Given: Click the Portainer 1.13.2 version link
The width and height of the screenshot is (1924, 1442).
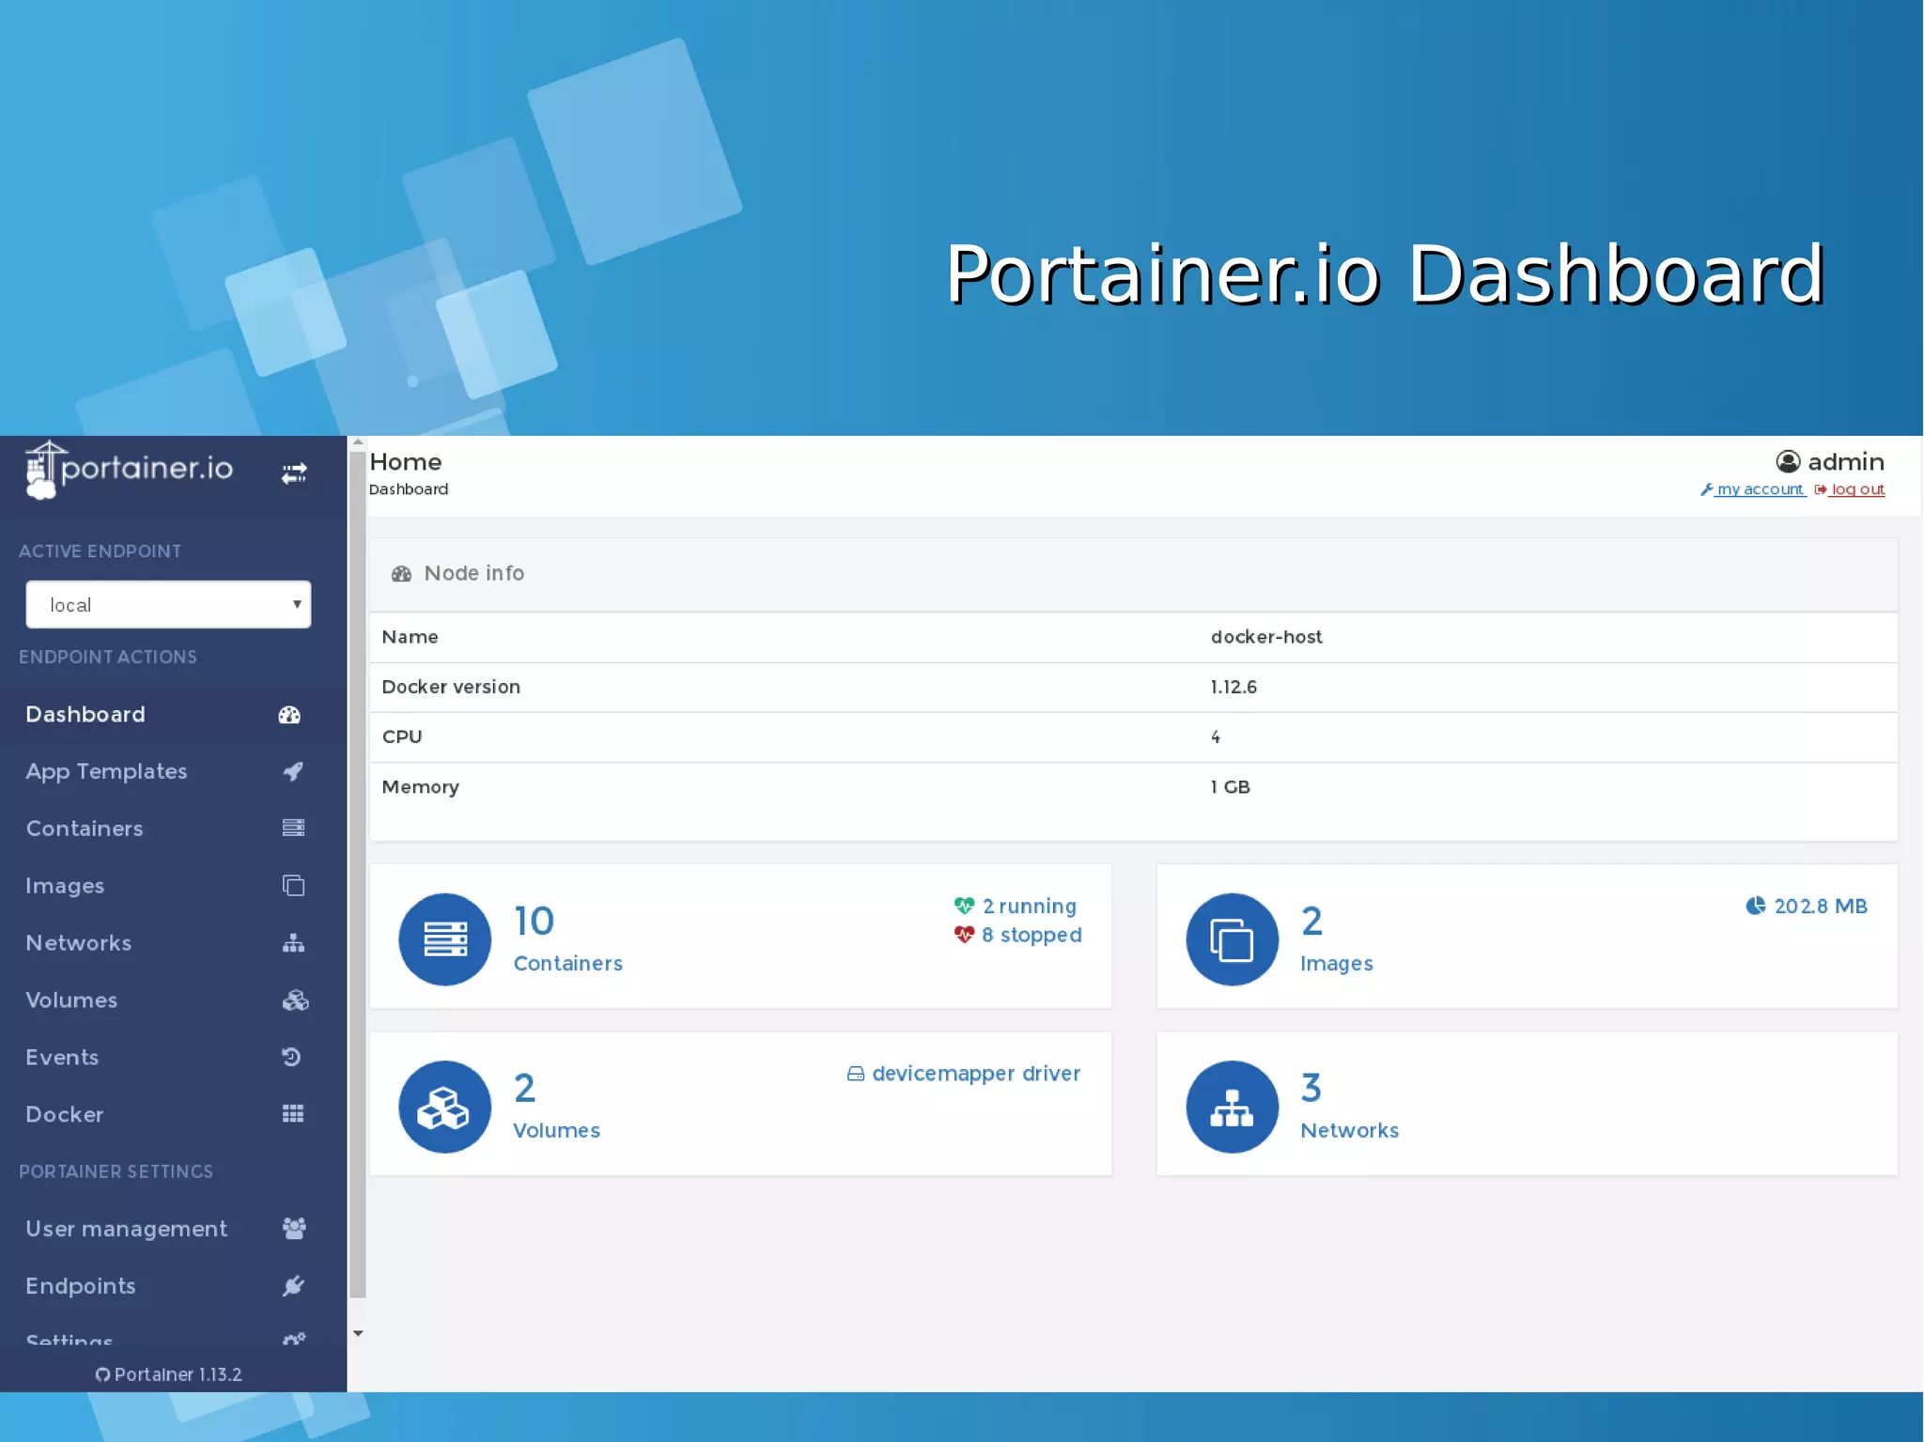Looking at the screenshot, I should click(x=178, y=1374).
